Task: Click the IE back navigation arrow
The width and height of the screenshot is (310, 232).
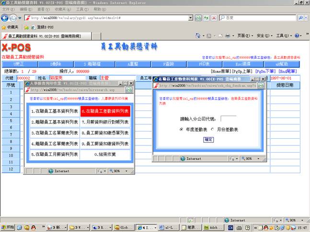Action: coord(6,18)
